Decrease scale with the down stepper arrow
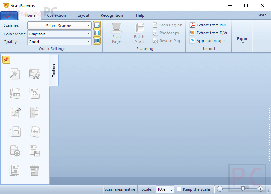 pyautogui.click(x=171, y=191)
